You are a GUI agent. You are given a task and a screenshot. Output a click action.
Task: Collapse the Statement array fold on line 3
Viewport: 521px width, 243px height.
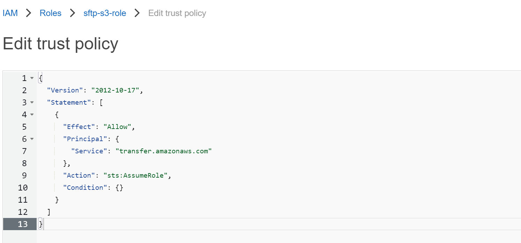coord(32,103)
